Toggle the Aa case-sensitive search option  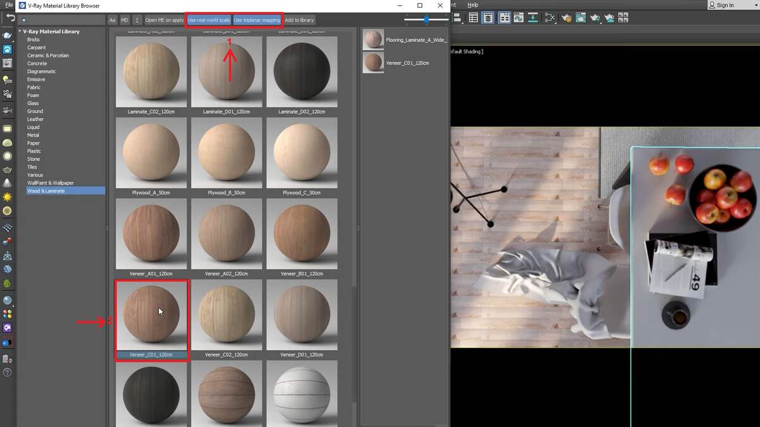coord(112,20)
